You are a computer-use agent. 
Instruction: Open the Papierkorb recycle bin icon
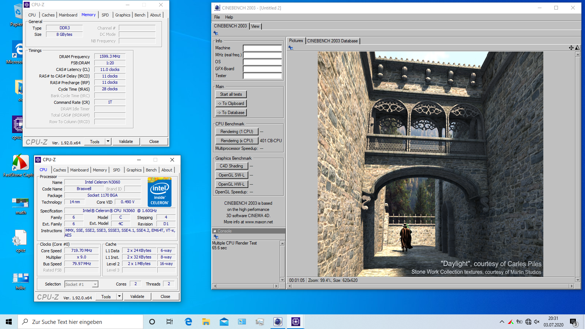17,15
